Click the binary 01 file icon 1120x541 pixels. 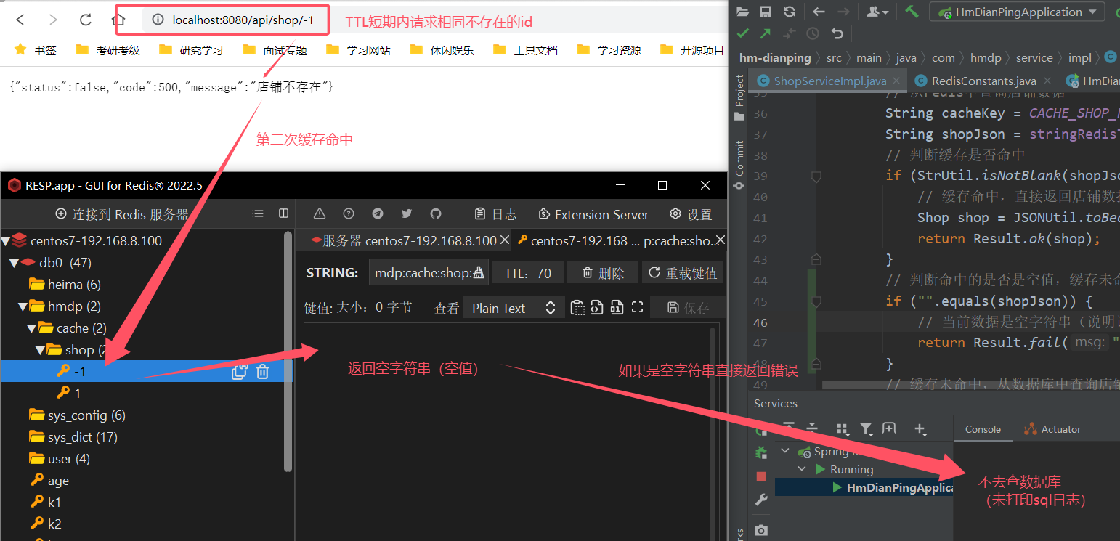pyautogui.click(x=617, y=307)
